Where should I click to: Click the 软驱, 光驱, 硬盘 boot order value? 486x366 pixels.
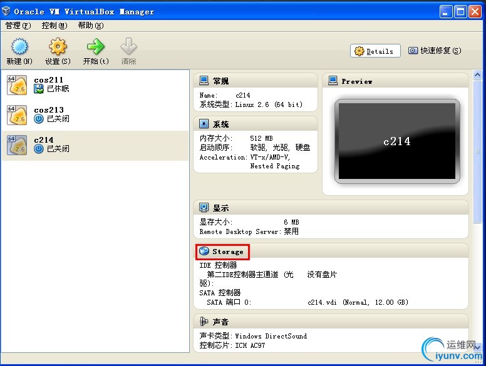click(280, 148)
